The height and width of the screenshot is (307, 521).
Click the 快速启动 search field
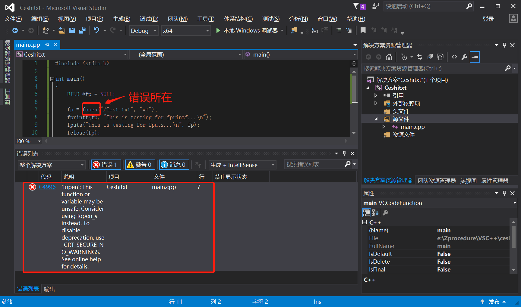[422, 6]
